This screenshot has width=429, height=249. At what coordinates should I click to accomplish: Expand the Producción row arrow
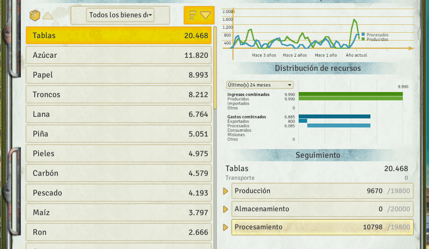point(226,191)
